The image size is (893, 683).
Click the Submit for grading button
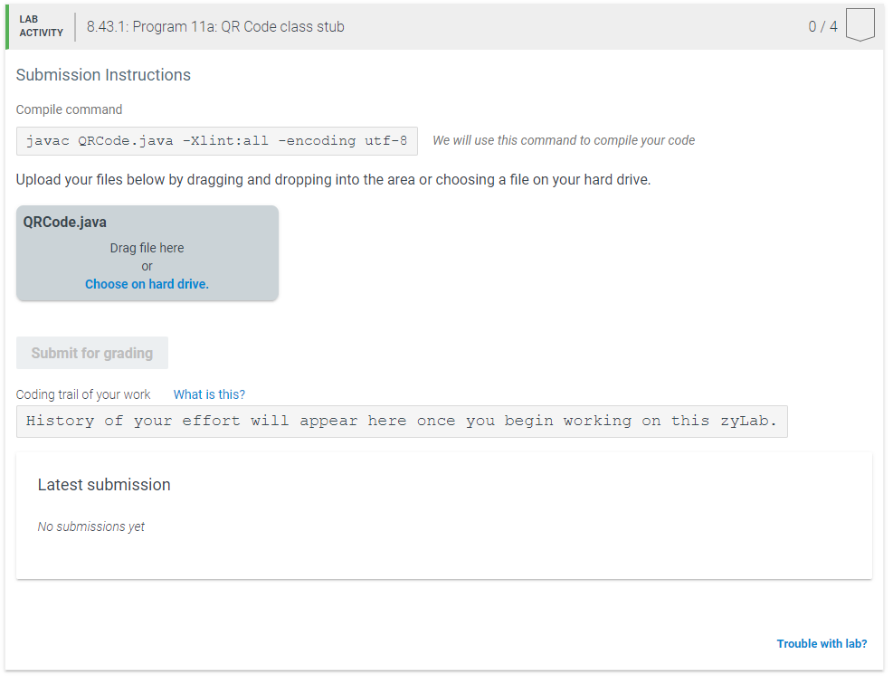click(x=92, y=353)
